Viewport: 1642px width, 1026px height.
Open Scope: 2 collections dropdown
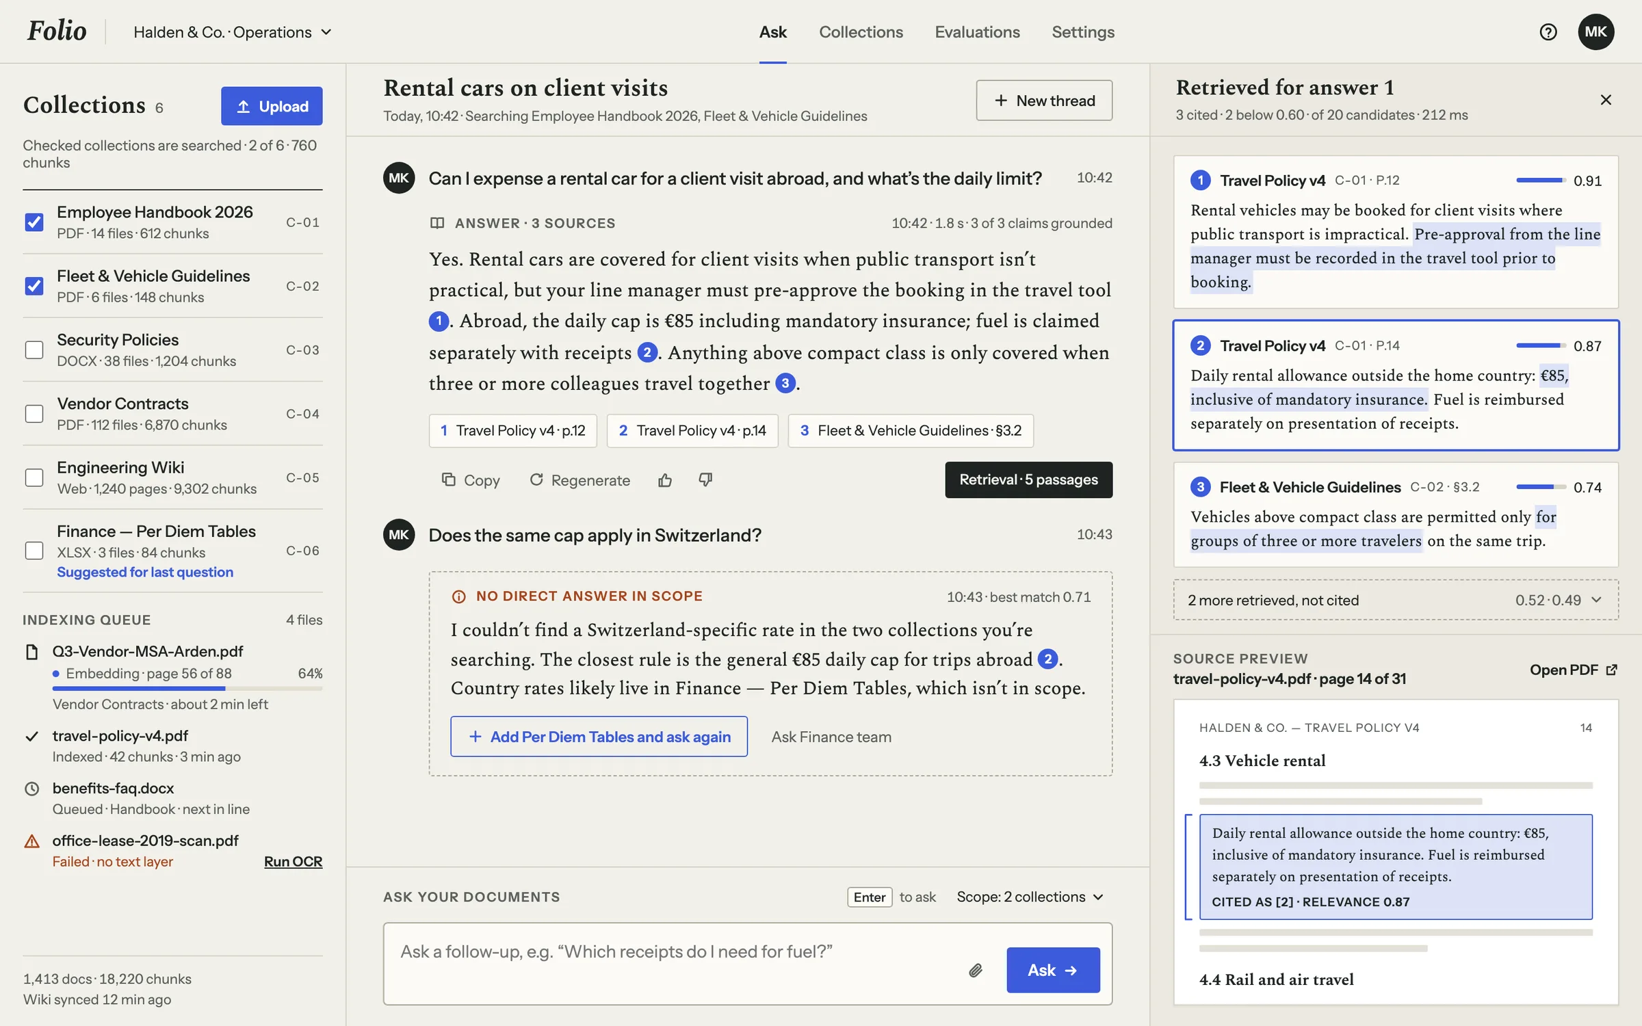[x=1030, y=897]
